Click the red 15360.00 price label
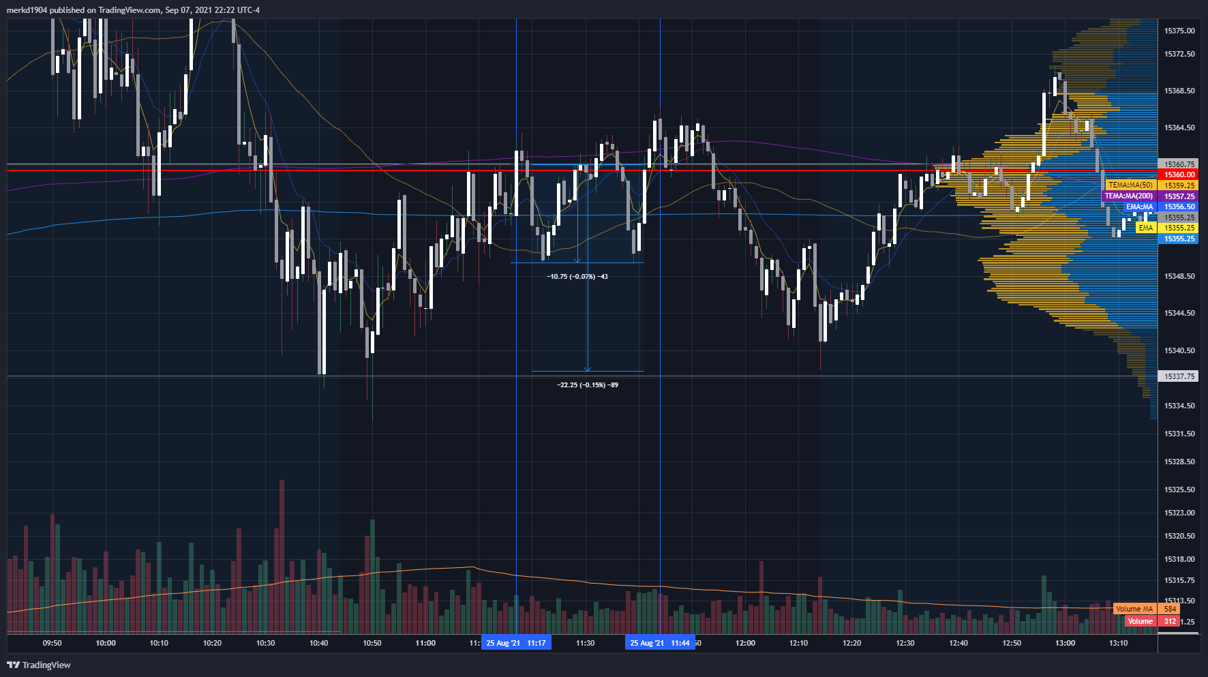Viewport: 1208px width, 677px height. (1178, 175)
